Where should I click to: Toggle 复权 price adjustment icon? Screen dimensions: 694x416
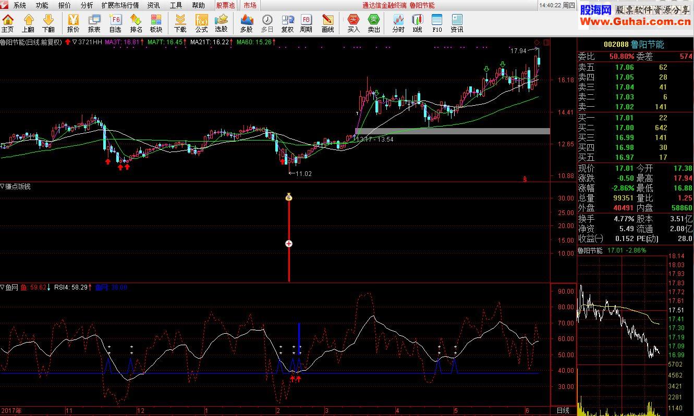pyautogui.click(x=287, y=23)
